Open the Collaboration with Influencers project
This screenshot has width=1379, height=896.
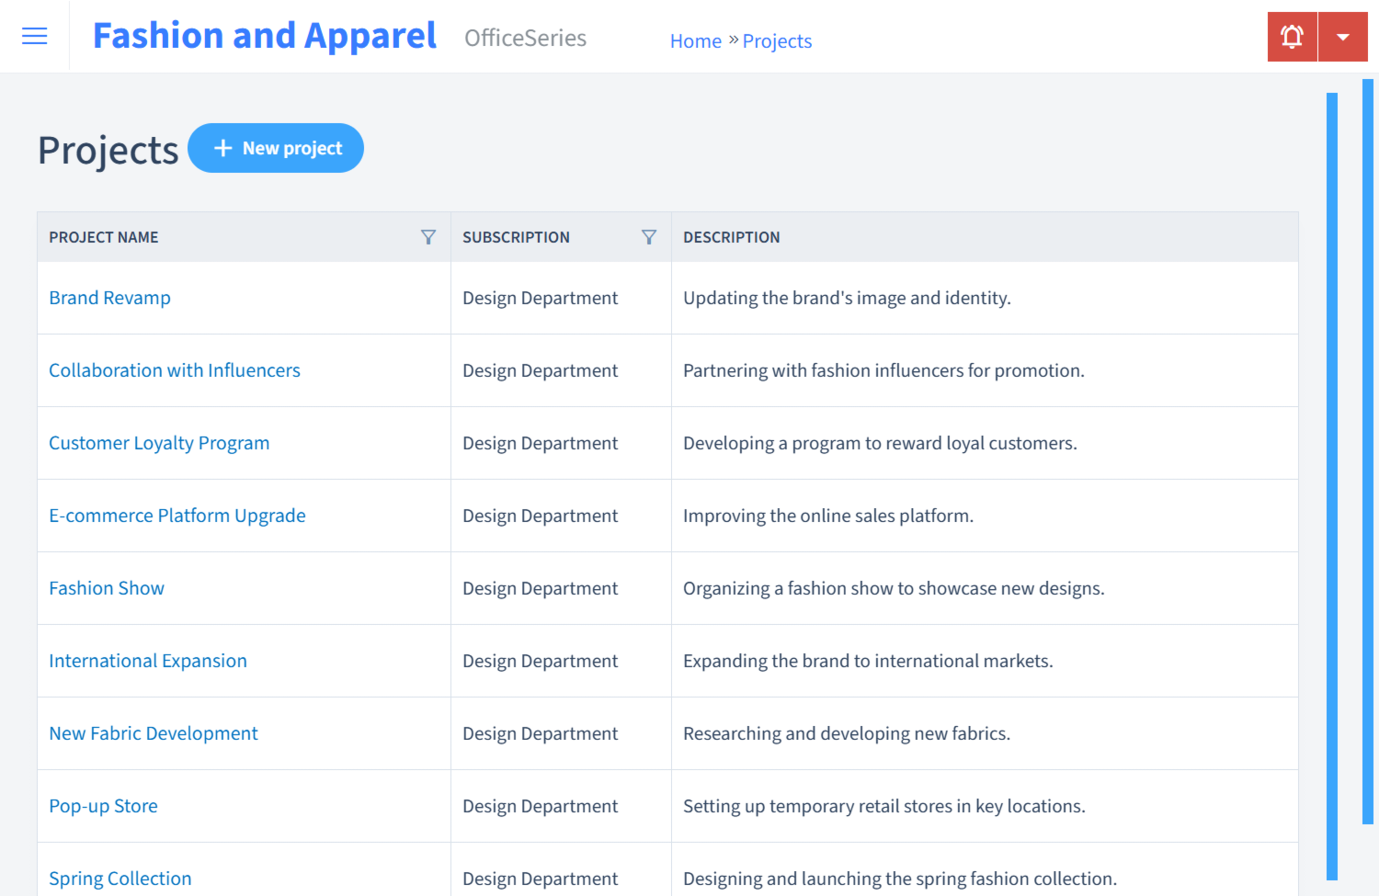(175, 370)
